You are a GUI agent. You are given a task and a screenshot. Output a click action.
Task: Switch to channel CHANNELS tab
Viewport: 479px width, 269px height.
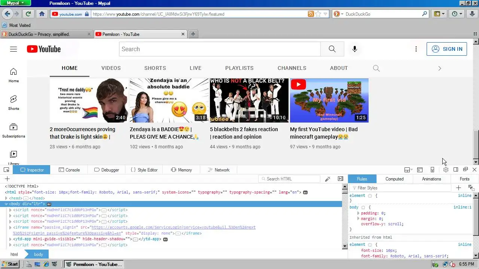[292, 68]
